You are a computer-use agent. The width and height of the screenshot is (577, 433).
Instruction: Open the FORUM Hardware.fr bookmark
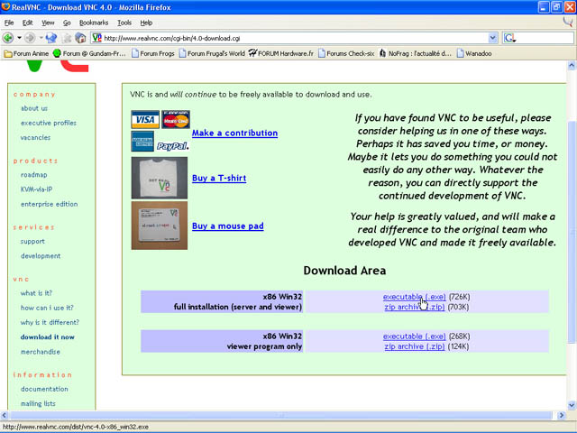tap(281, 54)
